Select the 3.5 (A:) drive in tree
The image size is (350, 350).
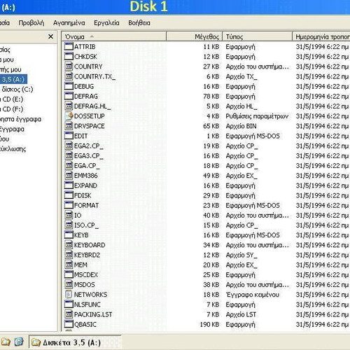[13, 79]
